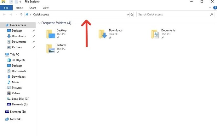This screenshot has height=136, width=217.
Task: Click the search magnifier icon
Action: coord(212,15)
